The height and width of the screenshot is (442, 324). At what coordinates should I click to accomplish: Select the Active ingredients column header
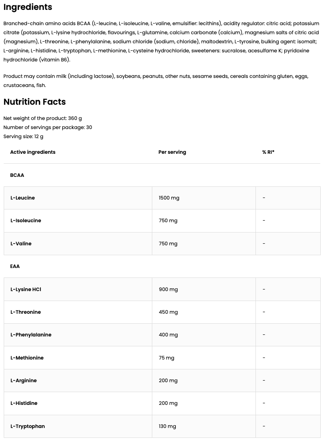tap(33, 152)
